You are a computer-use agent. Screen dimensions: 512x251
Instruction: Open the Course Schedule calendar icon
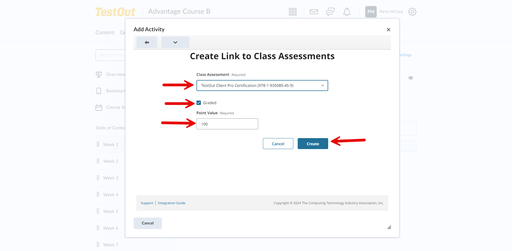[x=99, y=107]
